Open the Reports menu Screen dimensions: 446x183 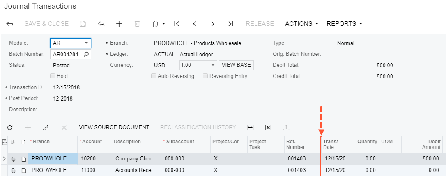[344, 24]
